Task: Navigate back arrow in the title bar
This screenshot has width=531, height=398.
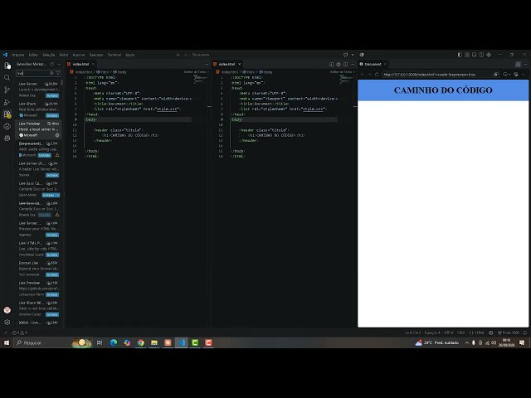Action: [x=178, y=55]
